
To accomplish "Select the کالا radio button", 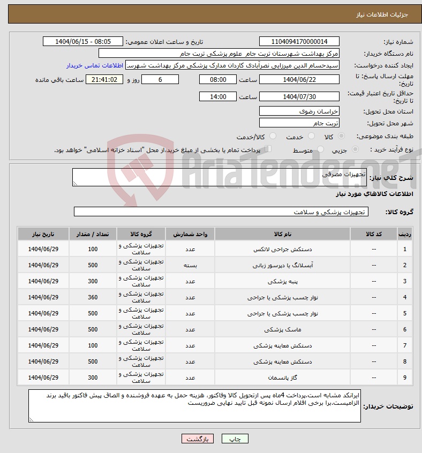I will click(x=341, y=136).
